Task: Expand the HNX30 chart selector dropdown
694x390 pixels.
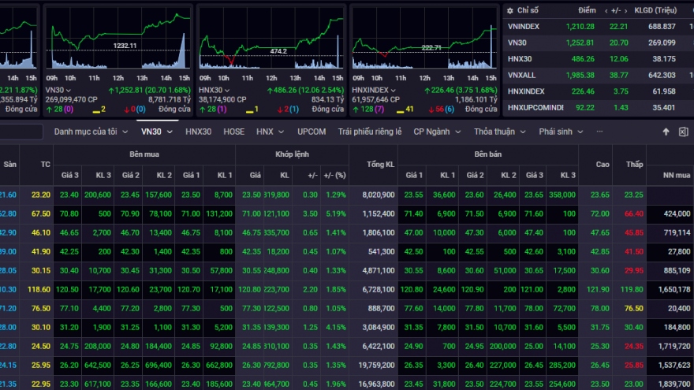Action: (x=227, y=91)
